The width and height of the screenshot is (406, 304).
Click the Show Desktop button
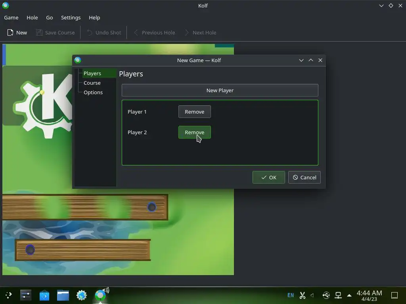(x=395, y=295)
